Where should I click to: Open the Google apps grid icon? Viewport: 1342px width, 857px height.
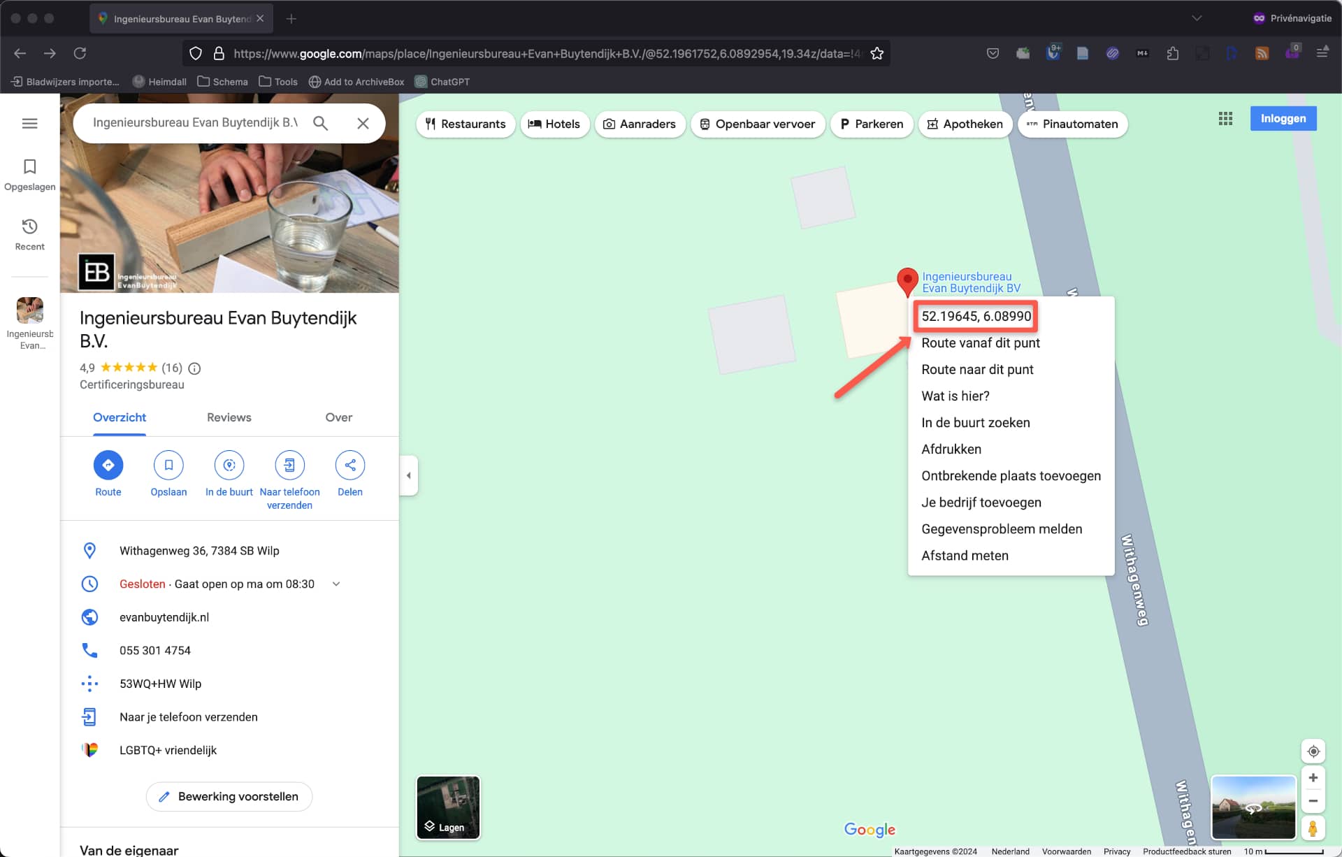coord(1225,119)
